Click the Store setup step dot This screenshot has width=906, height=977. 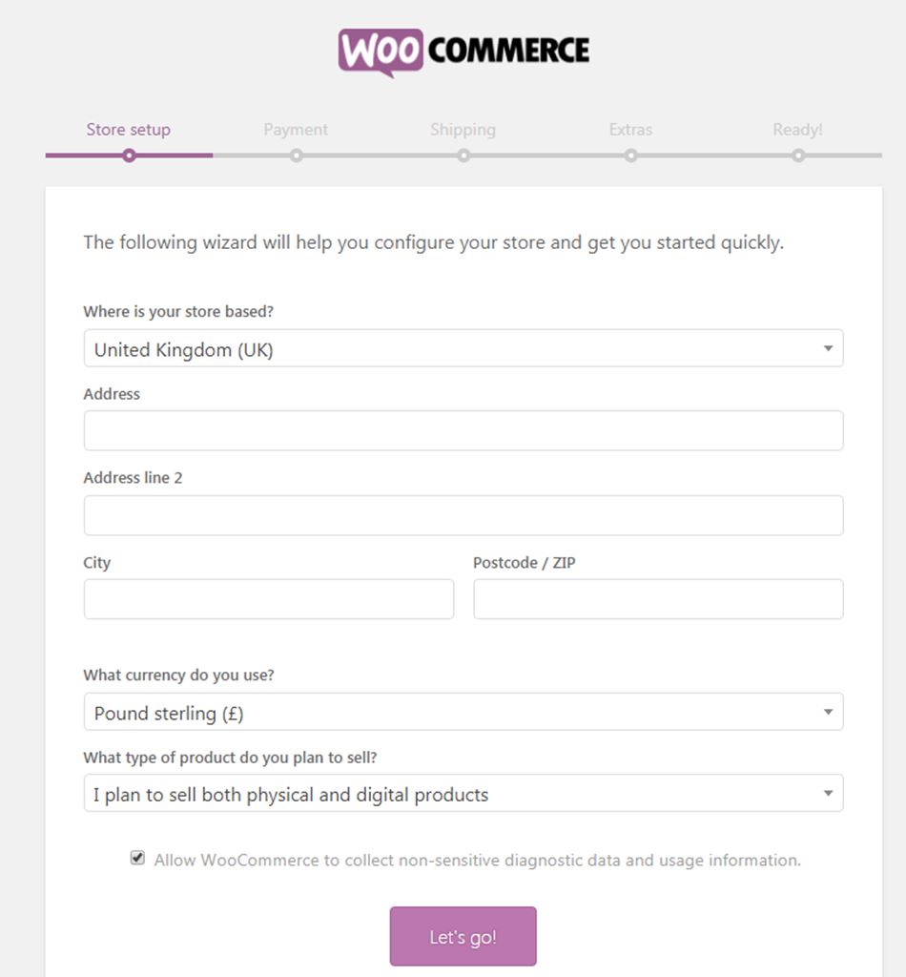click(129, 156)
